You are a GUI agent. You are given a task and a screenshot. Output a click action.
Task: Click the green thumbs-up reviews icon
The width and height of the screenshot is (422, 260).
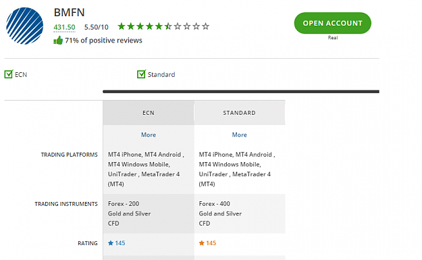tap(58, 41)
